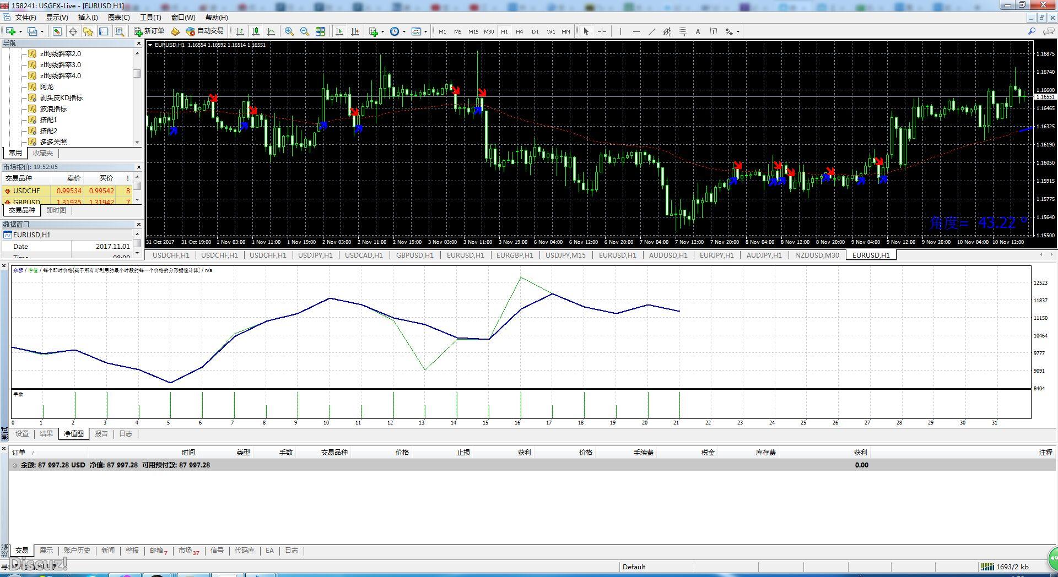The image size is (1058, 577).
Task: Open the periods clock icon
Action: pyautogui.click(x=395, y=31)
